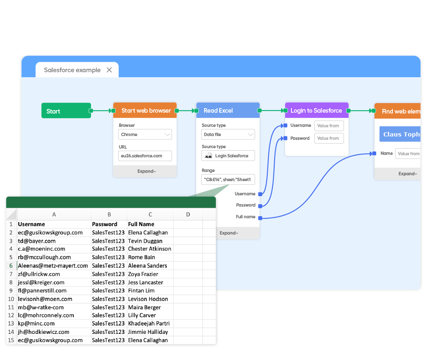
Task: Click the green input port of Find web element
Action: pos(374,111)
